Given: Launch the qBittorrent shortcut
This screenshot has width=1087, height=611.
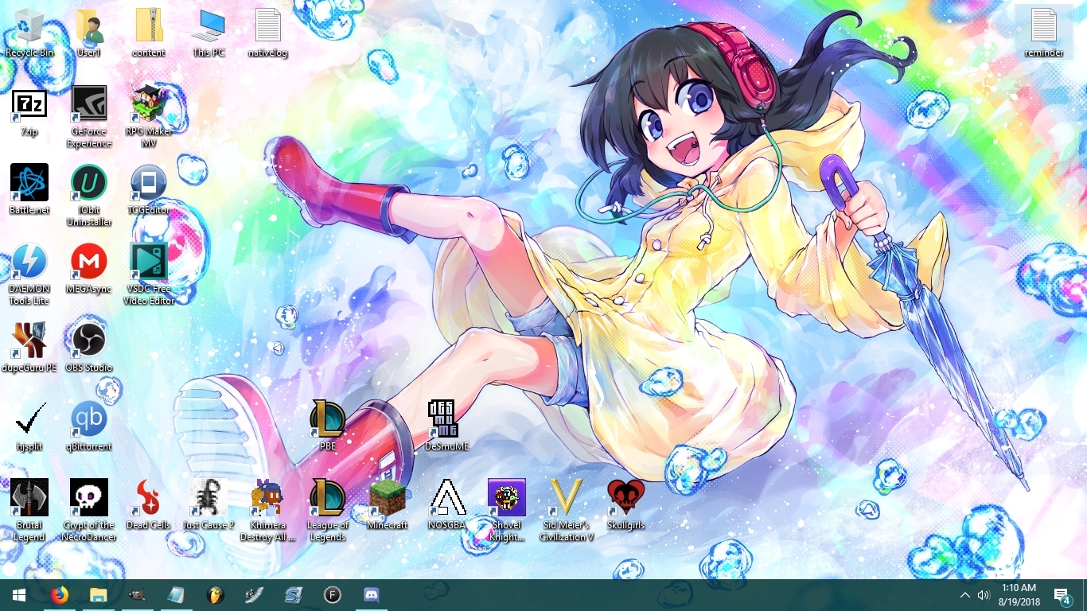Looking at the screenshot, I should point(89,426).
